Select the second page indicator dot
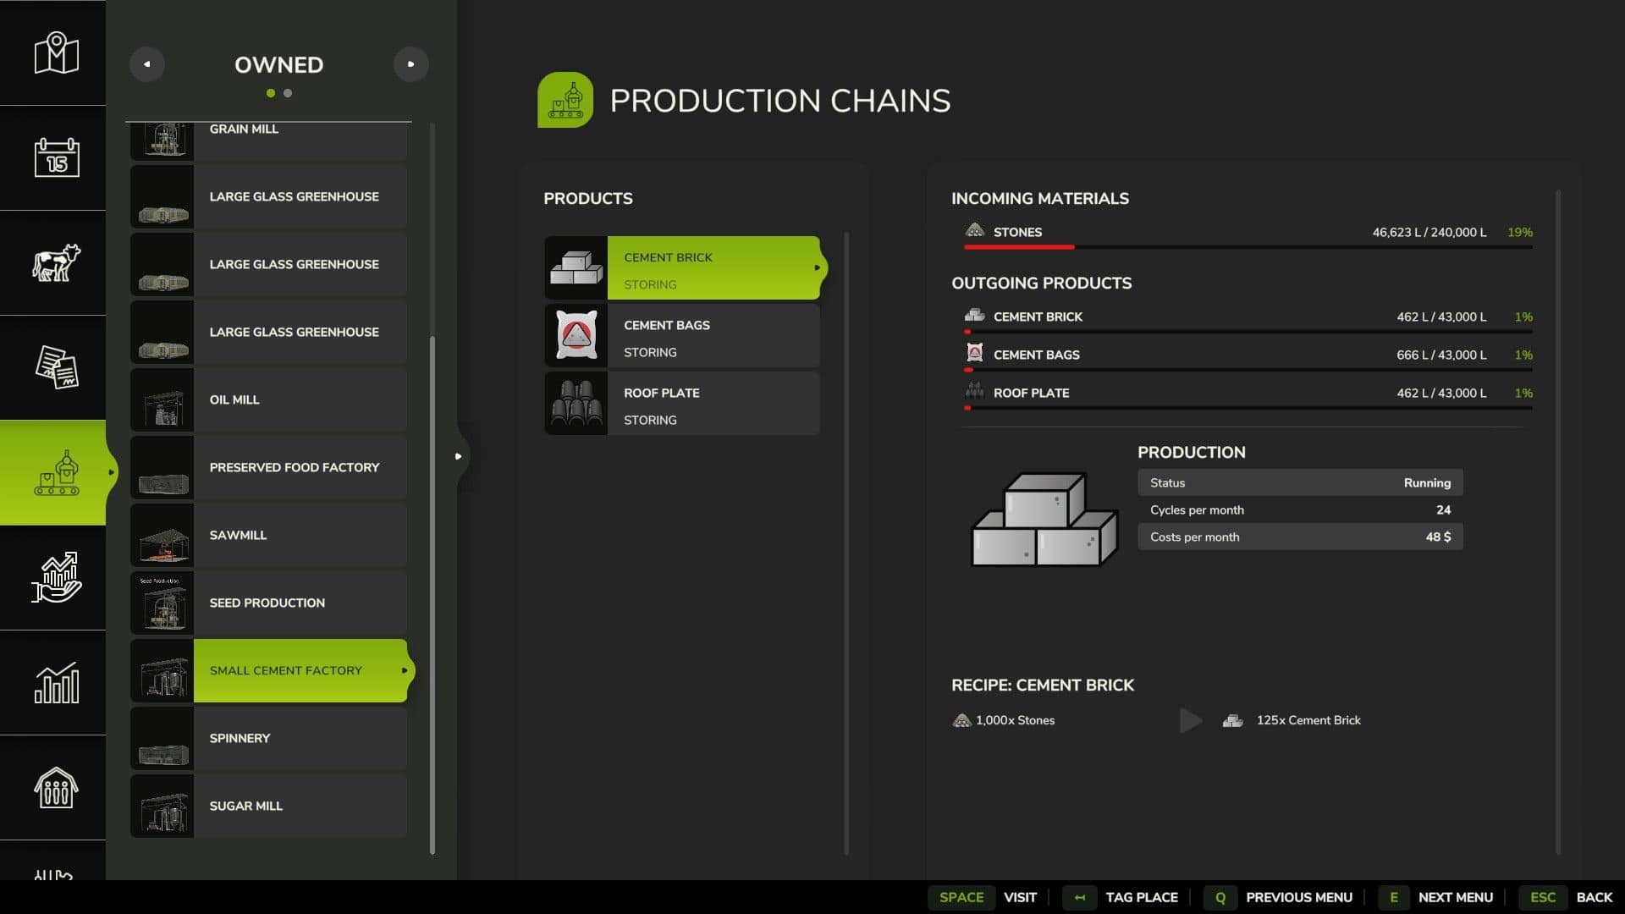The image size is (1625, 914). (288, 93)
